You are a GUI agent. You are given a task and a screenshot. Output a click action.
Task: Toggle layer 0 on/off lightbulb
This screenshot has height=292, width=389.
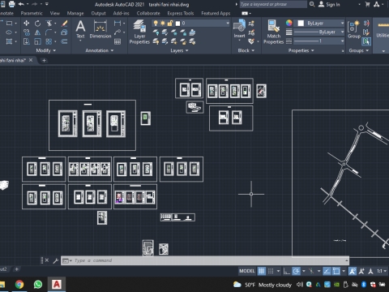(156, 24)
